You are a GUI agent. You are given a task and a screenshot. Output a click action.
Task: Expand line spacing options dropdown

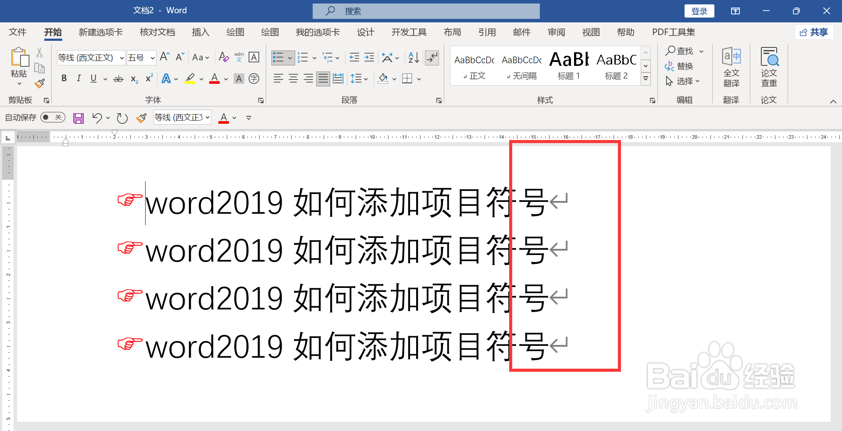tap(366, 79)
